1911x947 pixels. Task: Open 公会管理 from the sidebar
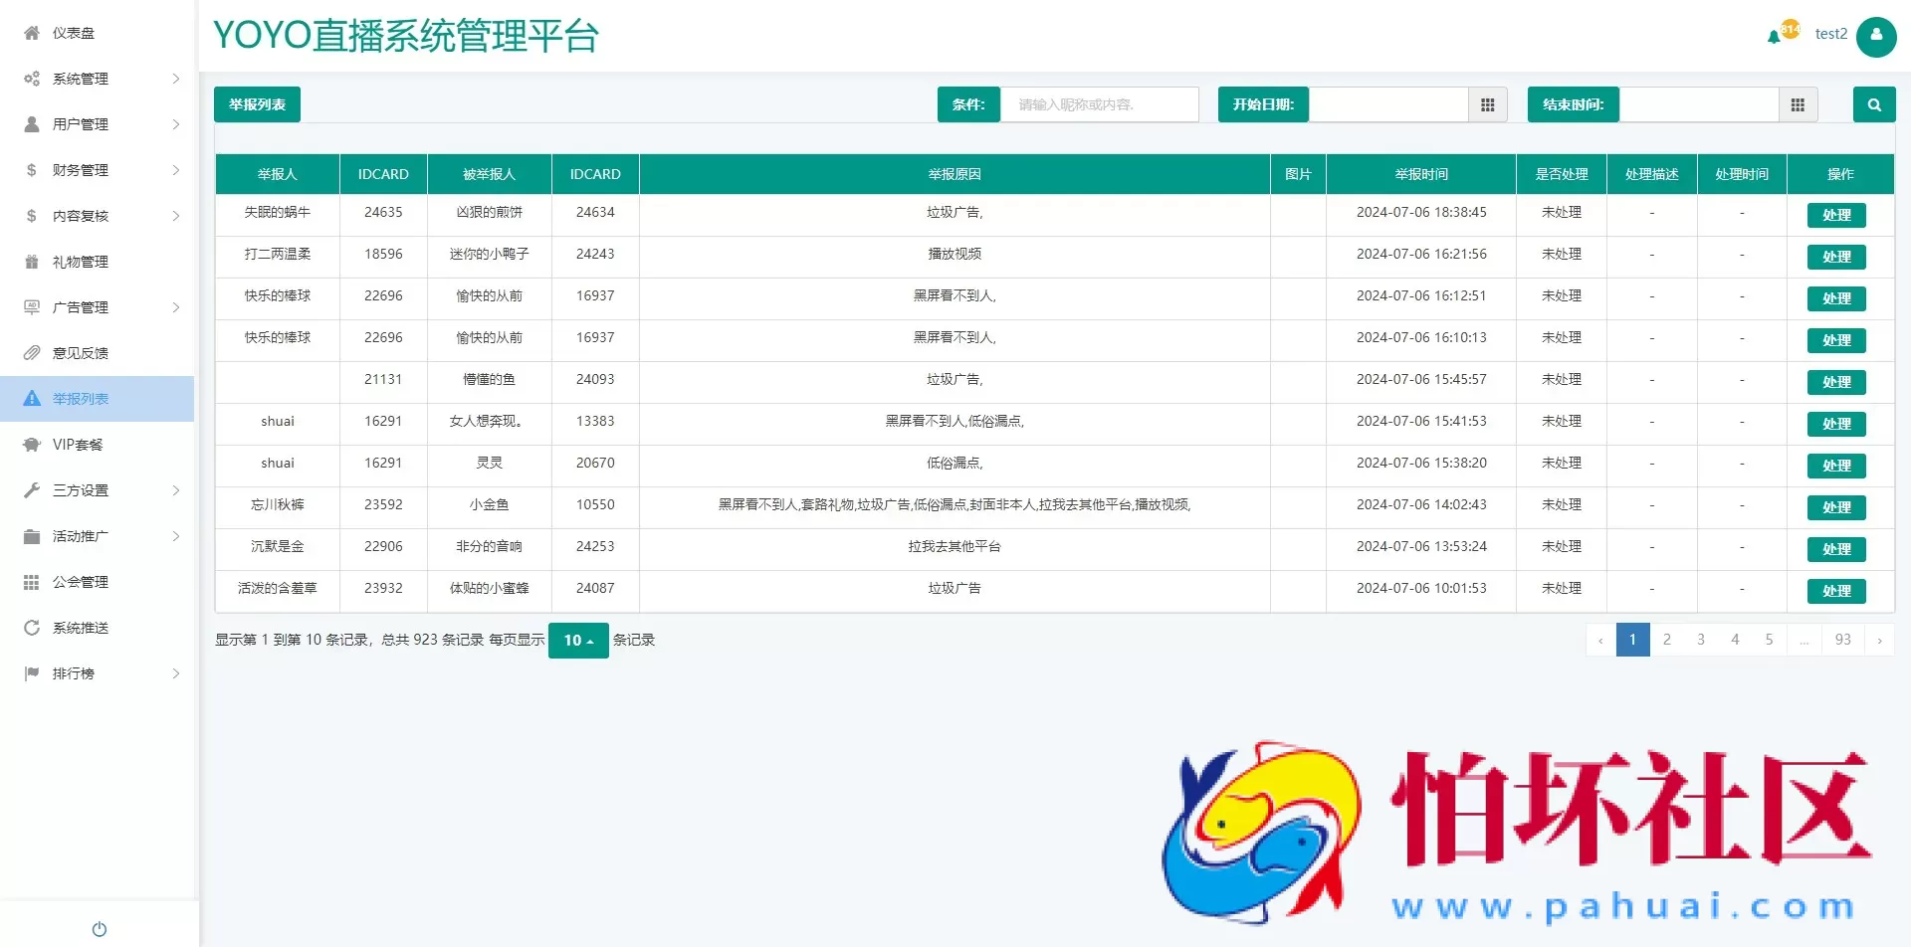point(80,582)
